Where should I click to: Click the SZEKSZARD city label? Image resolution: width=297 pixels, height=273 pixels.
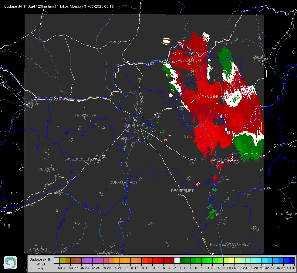pyautogui.click(x=107, y=252)
